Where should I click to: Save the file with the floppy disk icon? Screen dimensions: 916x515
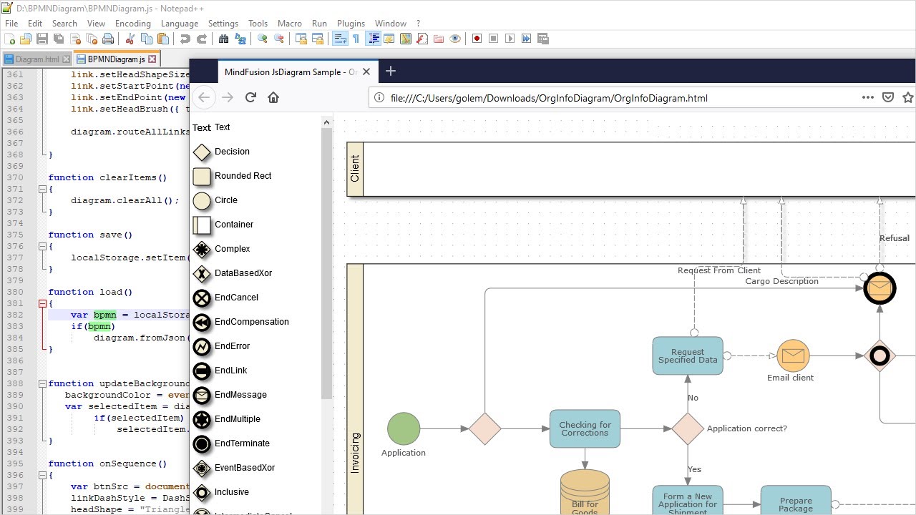(42, 39)
